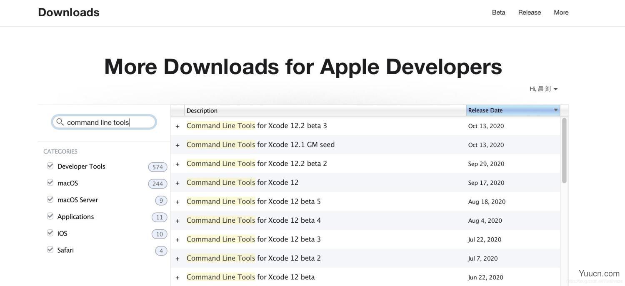Open the Release downloads tab

point(530,12)
